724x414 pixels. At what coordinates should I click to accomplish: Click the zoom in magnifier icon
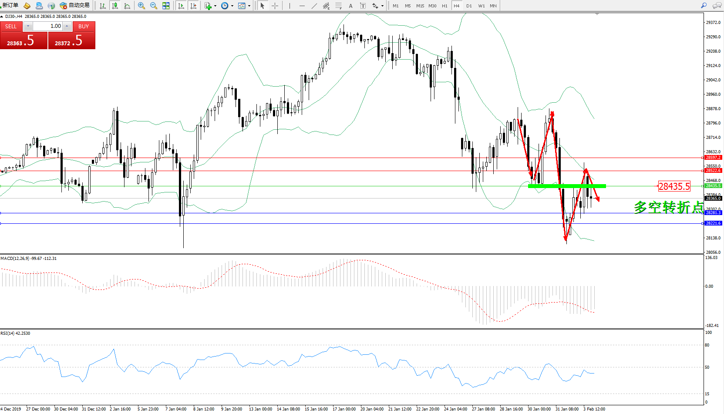[141, 6]
